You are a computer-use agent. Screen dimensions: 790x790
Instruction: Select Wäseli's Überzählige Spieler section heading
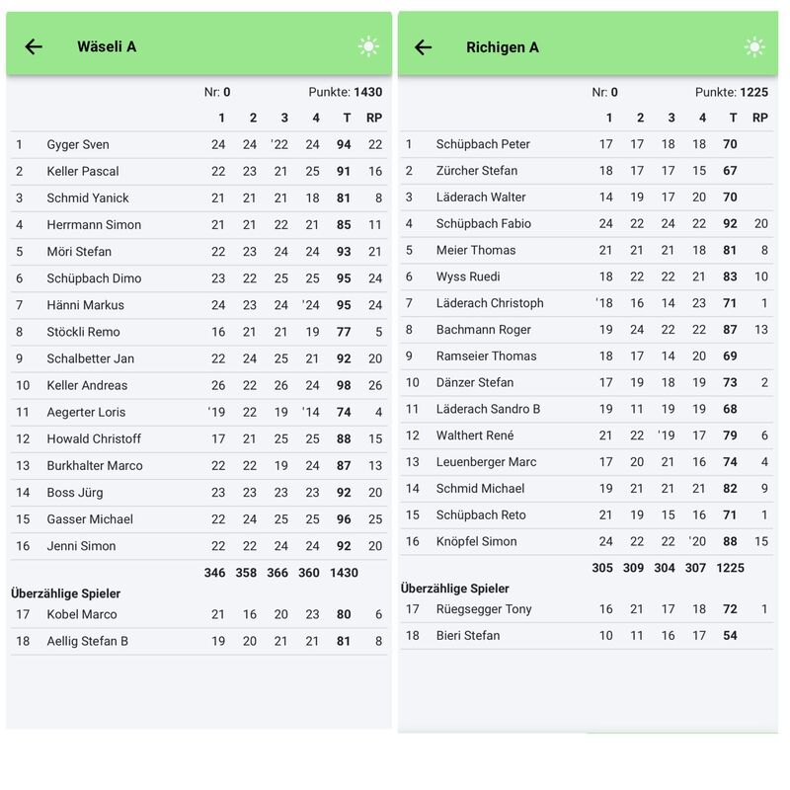coord(65,593)
